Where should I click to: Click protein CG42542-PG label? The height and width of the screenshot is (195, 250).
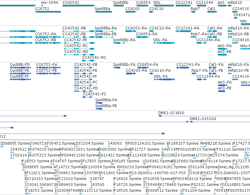95,94
